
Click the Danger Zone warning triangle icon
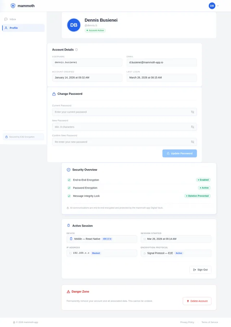click(x=69, y=292)
